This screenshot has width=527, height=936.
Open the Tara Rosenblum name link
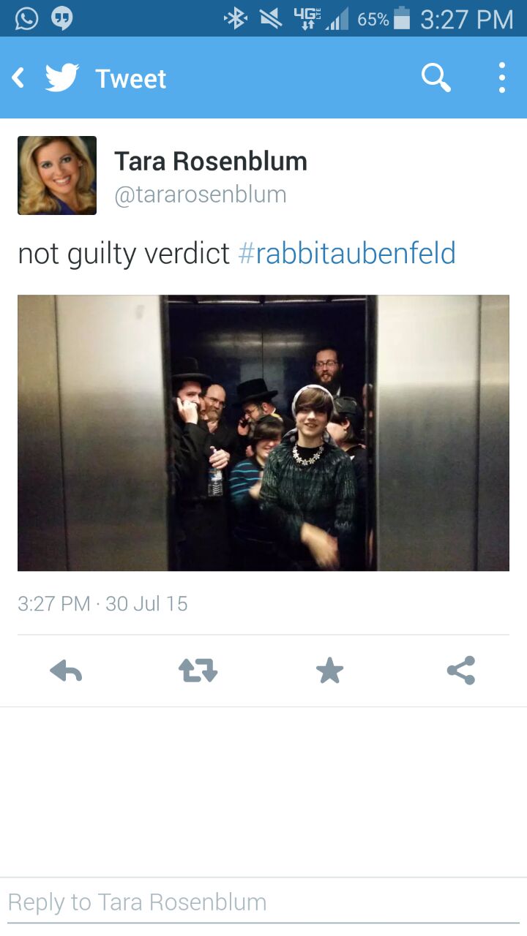point(211,161)
